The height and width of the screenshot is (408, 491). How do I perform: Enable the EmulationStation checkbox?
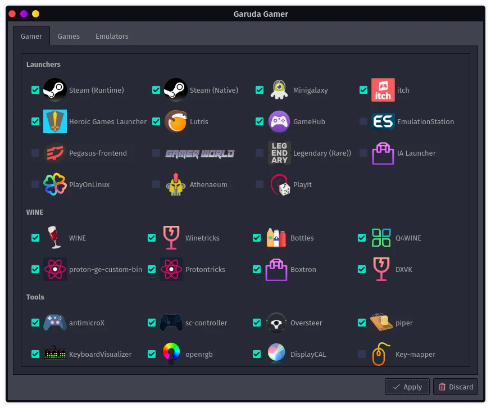[363, 121]
